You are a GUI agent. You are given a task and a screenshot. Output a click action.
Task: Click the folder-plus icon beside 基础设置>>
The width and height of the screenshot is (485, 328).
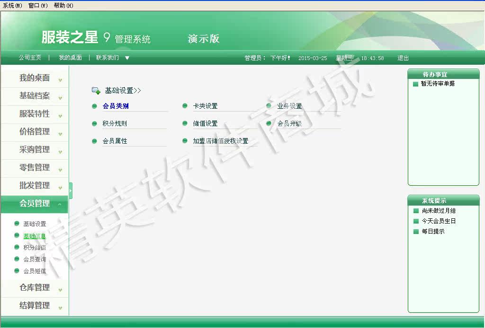[x=96, y=90]
